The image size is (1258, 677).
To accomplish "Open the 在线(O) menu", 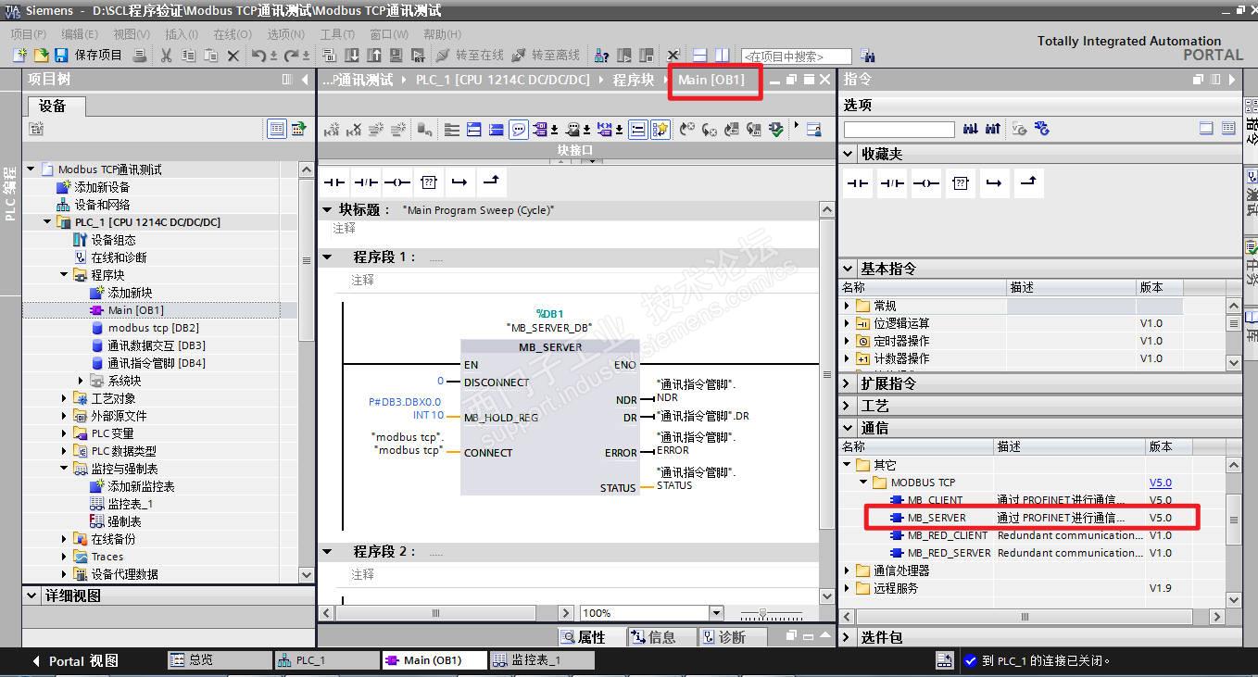I will tap(232, 34).
